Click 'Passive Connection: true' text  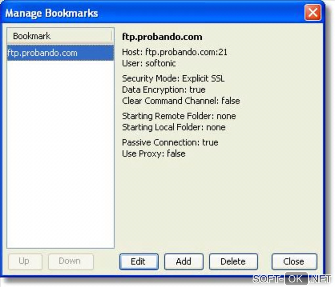(170, 142)
